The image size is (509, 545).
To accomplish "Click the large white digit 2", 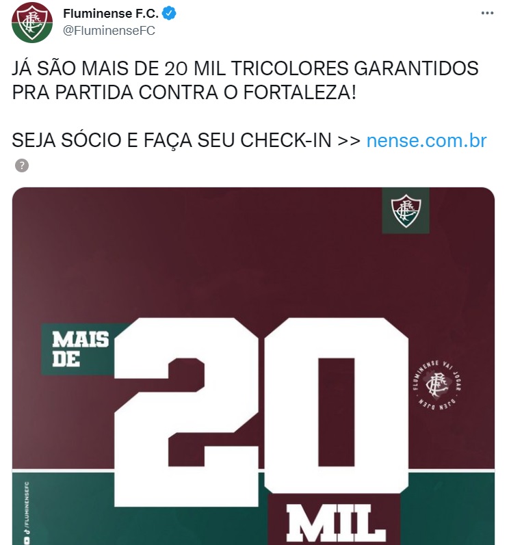I will (x=186, y=412).
